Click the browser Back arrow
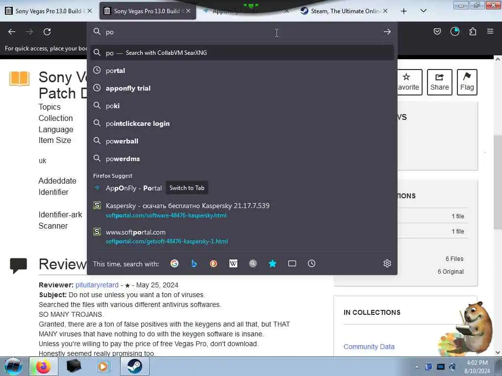This screenshot has width=502, height=376. (12, 32)
